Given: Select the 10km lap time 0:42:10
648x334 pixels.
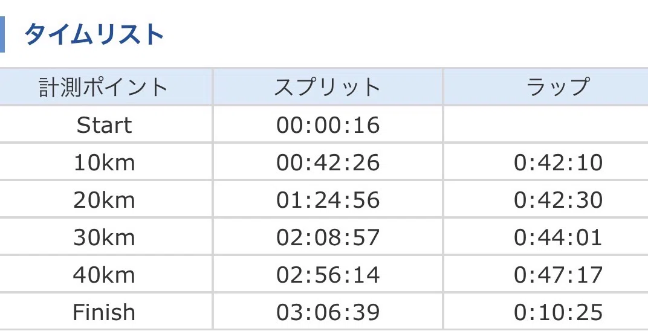Looking at the screenshot, I should [x=558, y=162].
